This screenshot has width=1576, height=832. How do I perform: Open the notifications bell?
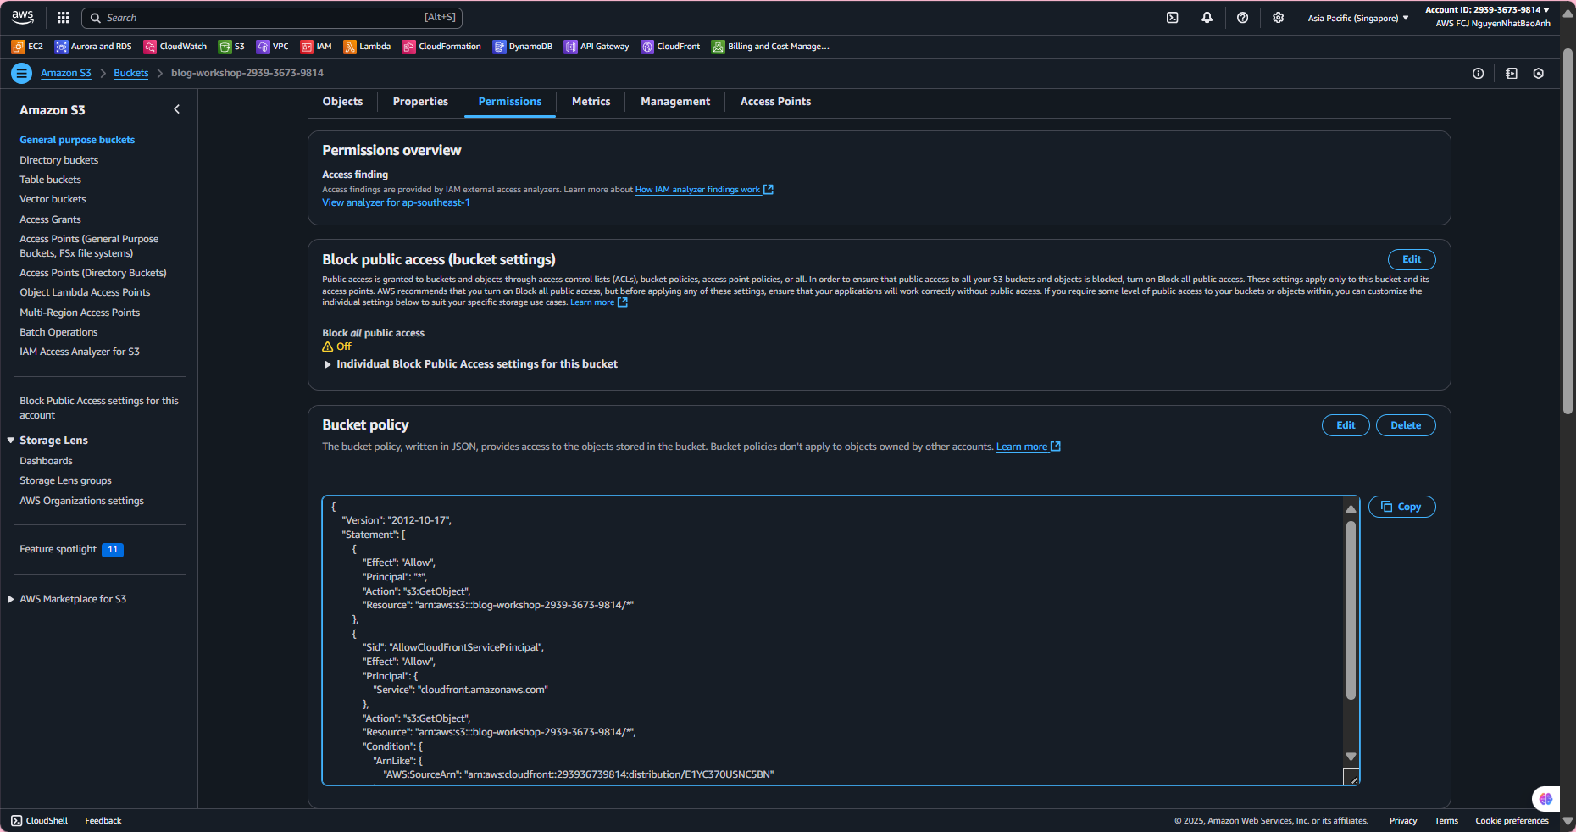point(1207,18)
